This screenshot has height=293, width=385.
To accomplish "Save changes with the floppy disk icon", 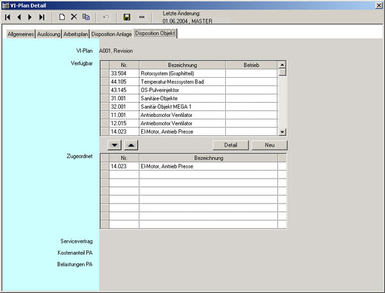I will coord(127,16).
